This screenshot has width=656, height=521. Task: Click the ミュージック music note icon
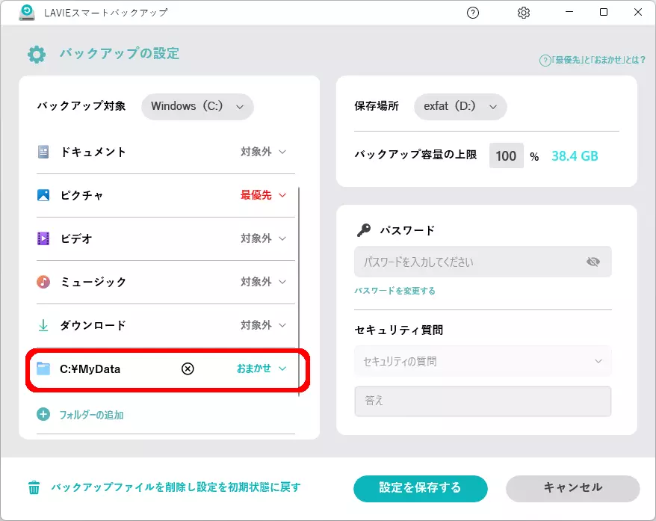coord(43,282)
